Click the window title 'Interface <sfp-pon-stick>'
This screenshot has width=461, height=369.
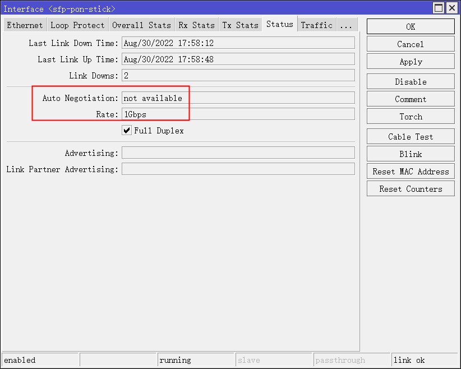pos(59,9)
